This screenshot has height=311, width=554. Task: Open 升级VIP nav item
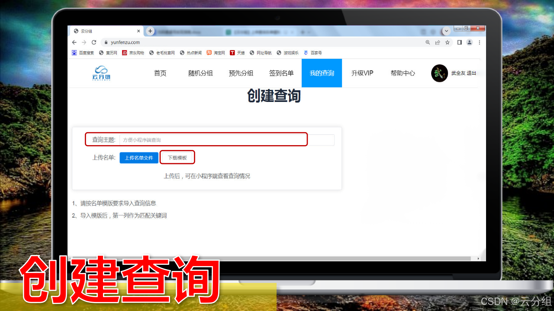362,73
